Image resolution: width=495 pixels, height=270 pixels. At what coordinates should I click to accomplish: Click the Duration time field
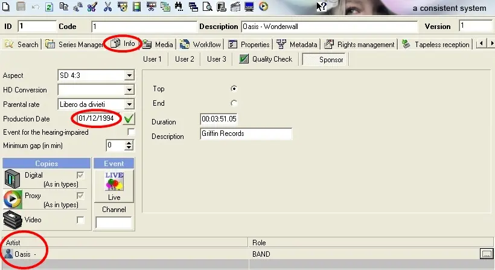click(219, 119)
